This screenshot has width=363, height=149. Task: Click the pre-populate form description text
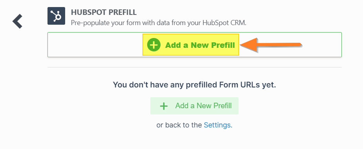[159, 23]
